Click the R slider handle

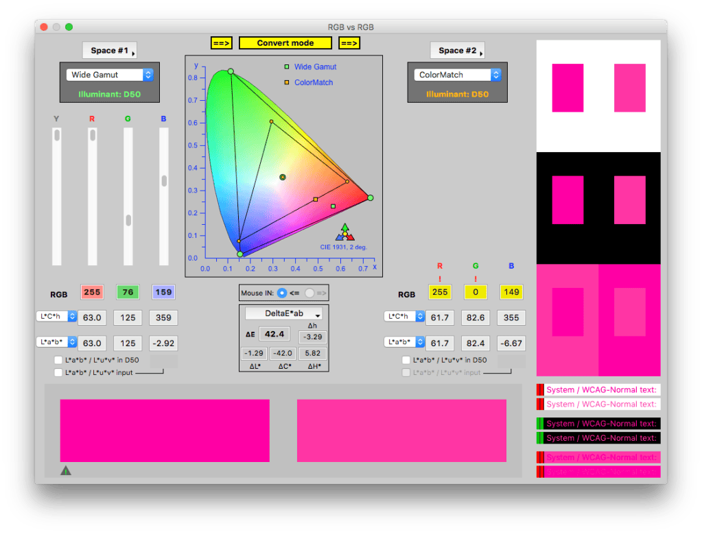(x=93, y=134)
